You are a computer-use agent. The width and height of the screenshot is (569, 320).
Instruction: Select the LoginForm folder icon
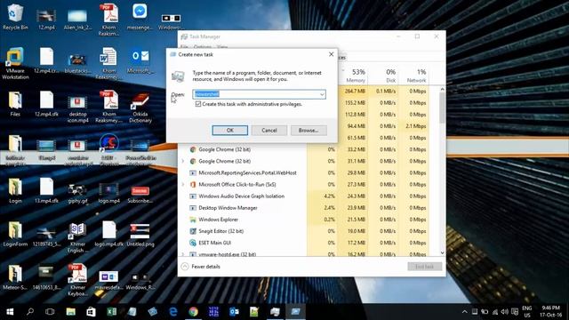[15, 235]
